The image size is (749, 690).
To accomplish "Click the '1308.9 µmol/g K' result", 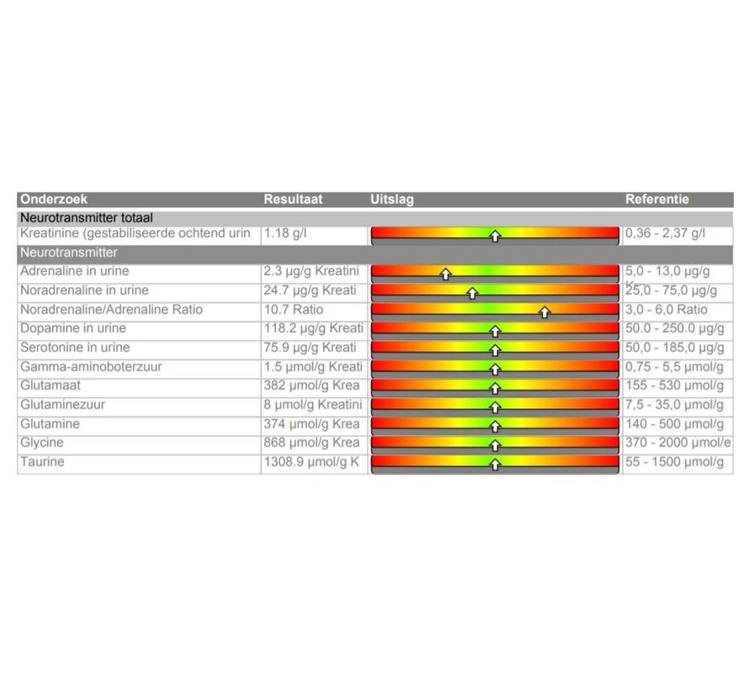I will tap(311, 462).
